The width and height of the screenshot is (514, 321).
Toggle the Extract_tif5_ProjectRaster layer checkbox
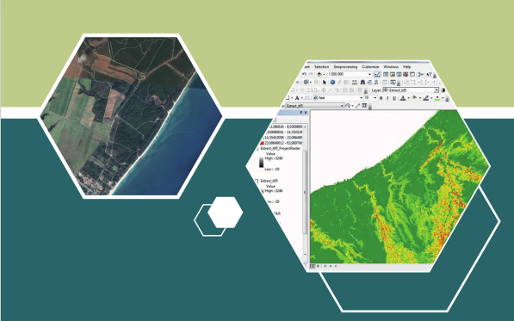257,148
